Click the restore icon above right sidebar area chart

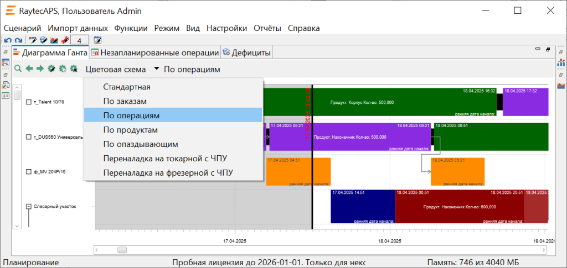tap(561, 75)
